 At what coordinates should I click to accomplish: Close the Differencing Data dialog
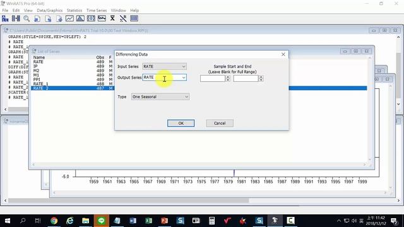click(283, 54)
